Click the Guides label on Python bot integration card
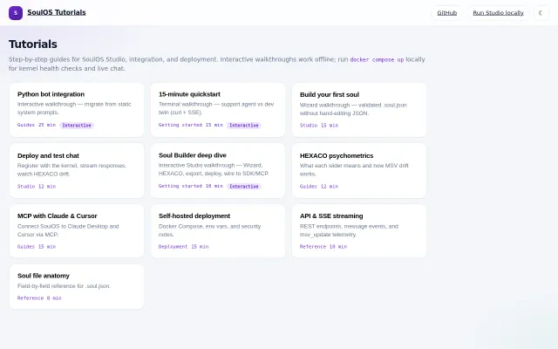 coord(26,125)
